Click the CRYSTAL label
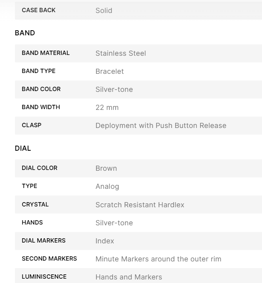Viewport: 262px width, 283px height. [35, 204]
